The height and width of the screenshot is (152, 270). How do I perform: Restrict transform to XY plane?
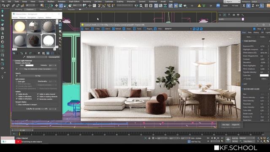pyautogui.click(x=257, y=5)
